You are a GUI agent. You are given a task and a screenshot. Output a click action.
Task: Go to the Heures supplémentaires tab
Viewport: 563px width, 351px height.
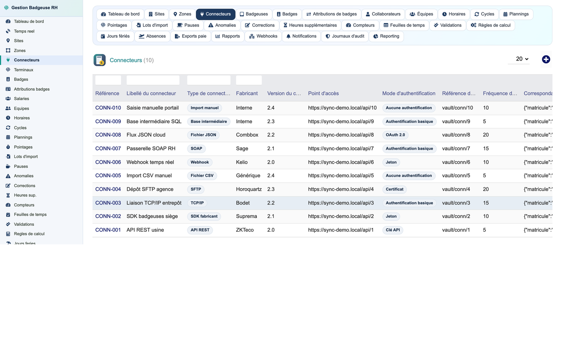tap(310, 25)
